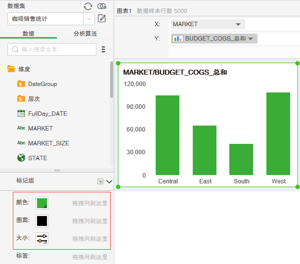This screenshot has width=300, height=264.
Task: Click the size slider icon in 标记组
Action: click(42, 239)
